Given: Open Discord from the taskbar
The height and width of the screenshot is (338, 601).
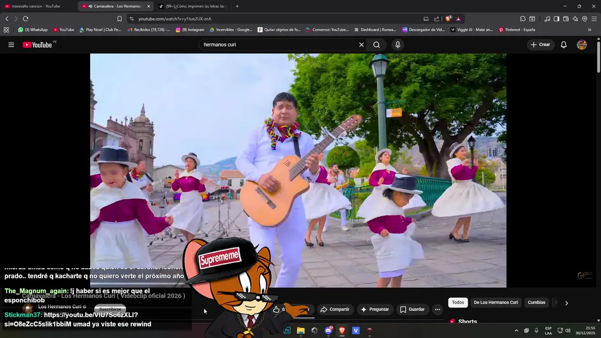Looking at the screenshot, I should (328, 330).
